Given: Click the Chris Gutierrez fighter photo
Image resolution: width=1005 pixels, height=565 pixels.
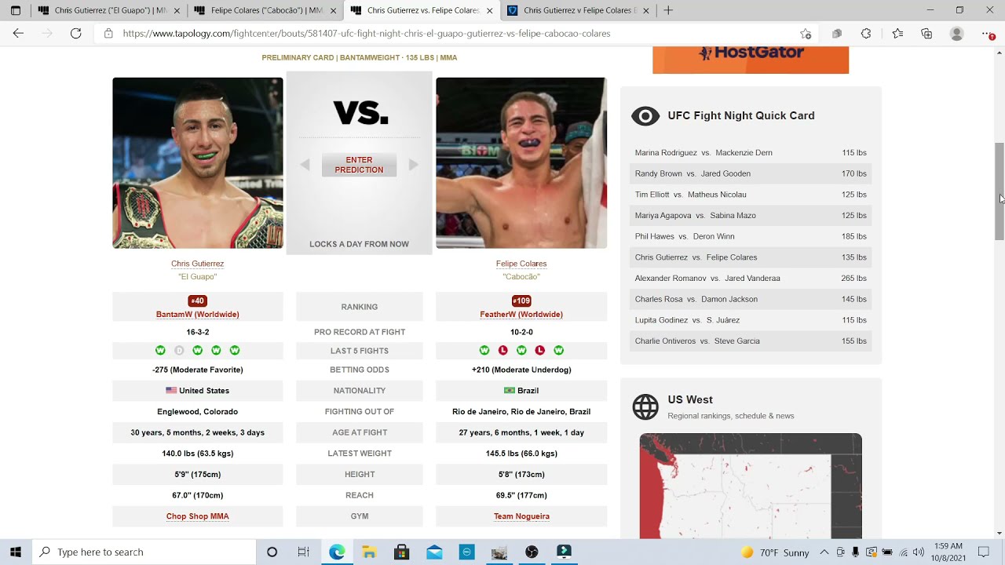Looking at the screenshot, I should coord(198,163).
